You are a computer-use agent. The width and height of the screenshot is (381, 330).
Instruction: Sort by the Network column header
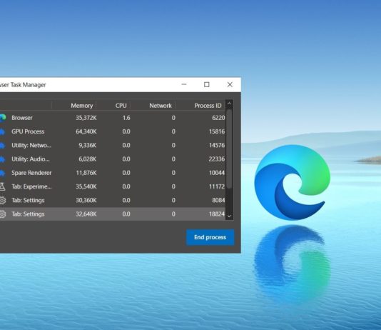[161, 106]
